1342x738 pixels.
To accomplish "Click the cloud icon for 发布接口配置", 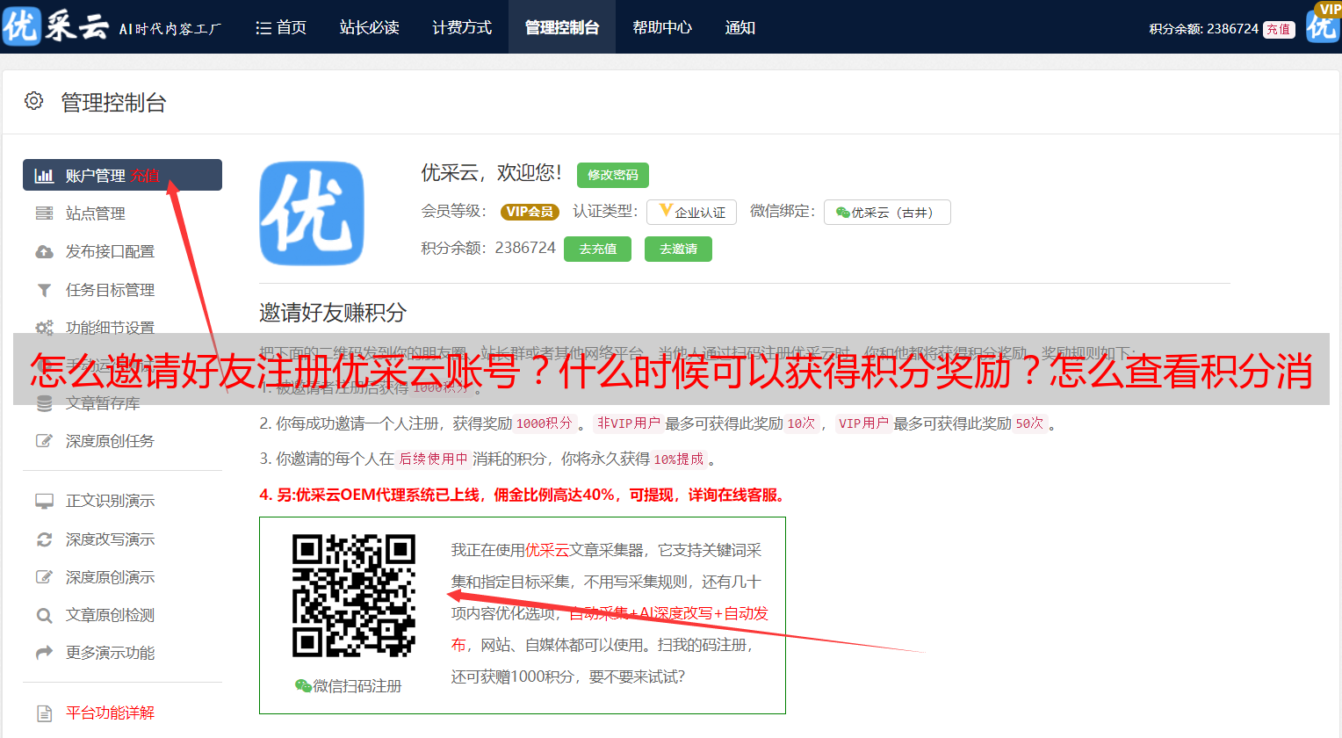I will (44, 251).
